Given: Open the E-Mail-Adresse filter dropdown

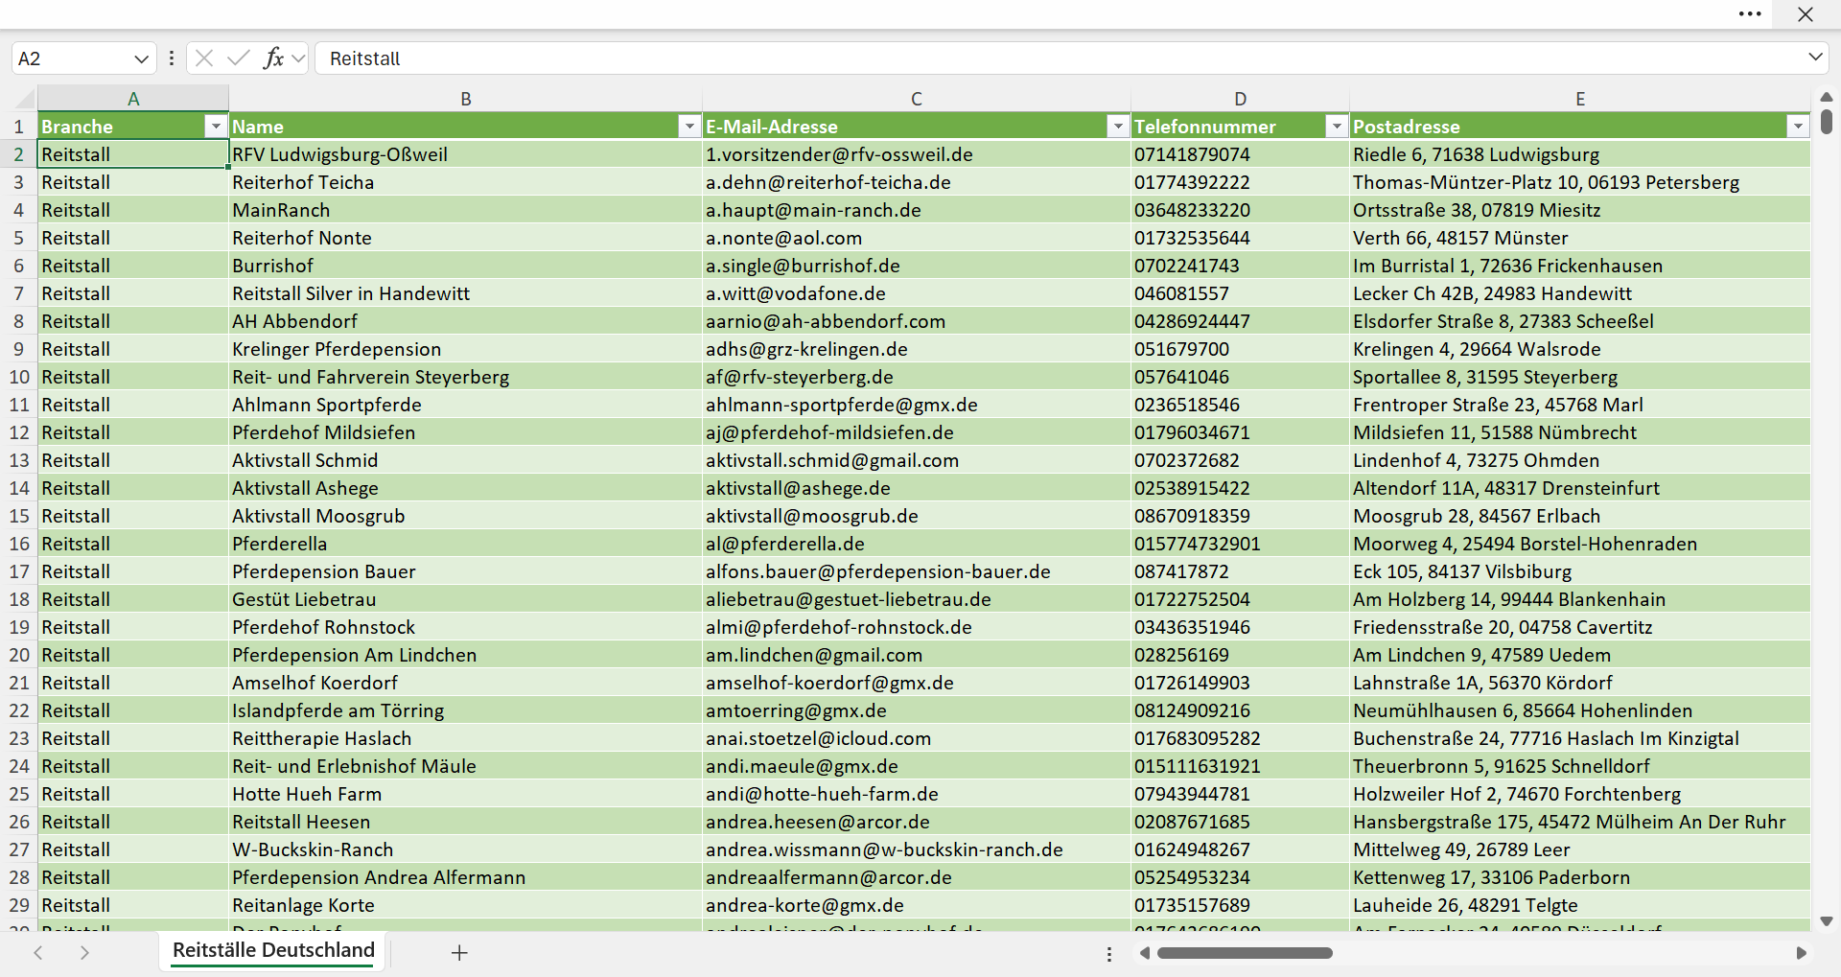Looking at the screenshot, I should [x=1118, y=127].
